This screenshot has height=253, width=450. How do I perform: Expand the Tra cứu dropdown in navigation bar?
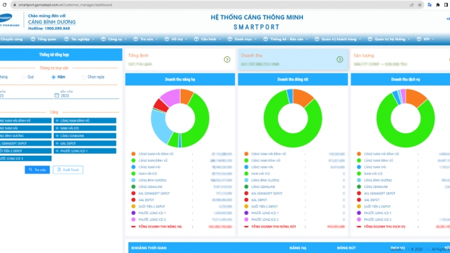(146, 39)
